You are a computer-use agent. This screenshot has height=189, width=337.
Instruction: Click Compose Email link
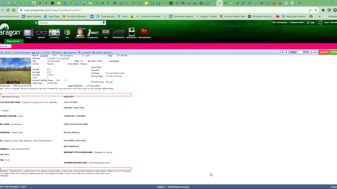coord(296,23)
